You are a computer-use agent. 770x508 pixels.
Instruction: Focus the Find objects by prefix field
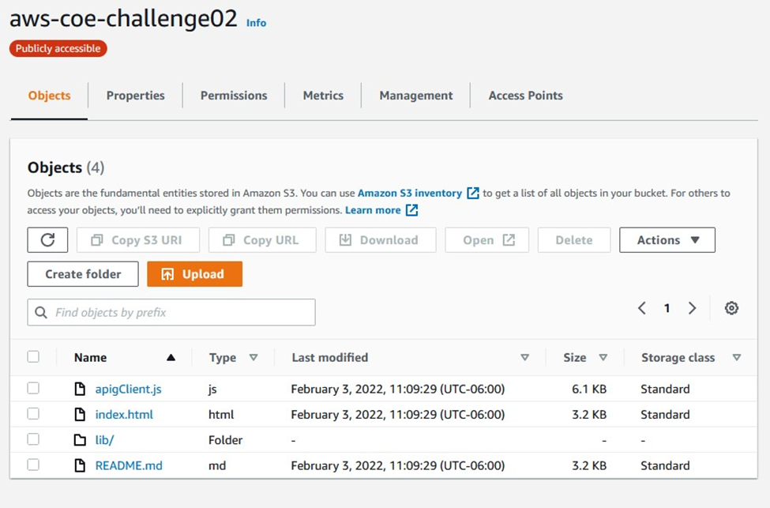pyautogui.click(x=171, y=313)
